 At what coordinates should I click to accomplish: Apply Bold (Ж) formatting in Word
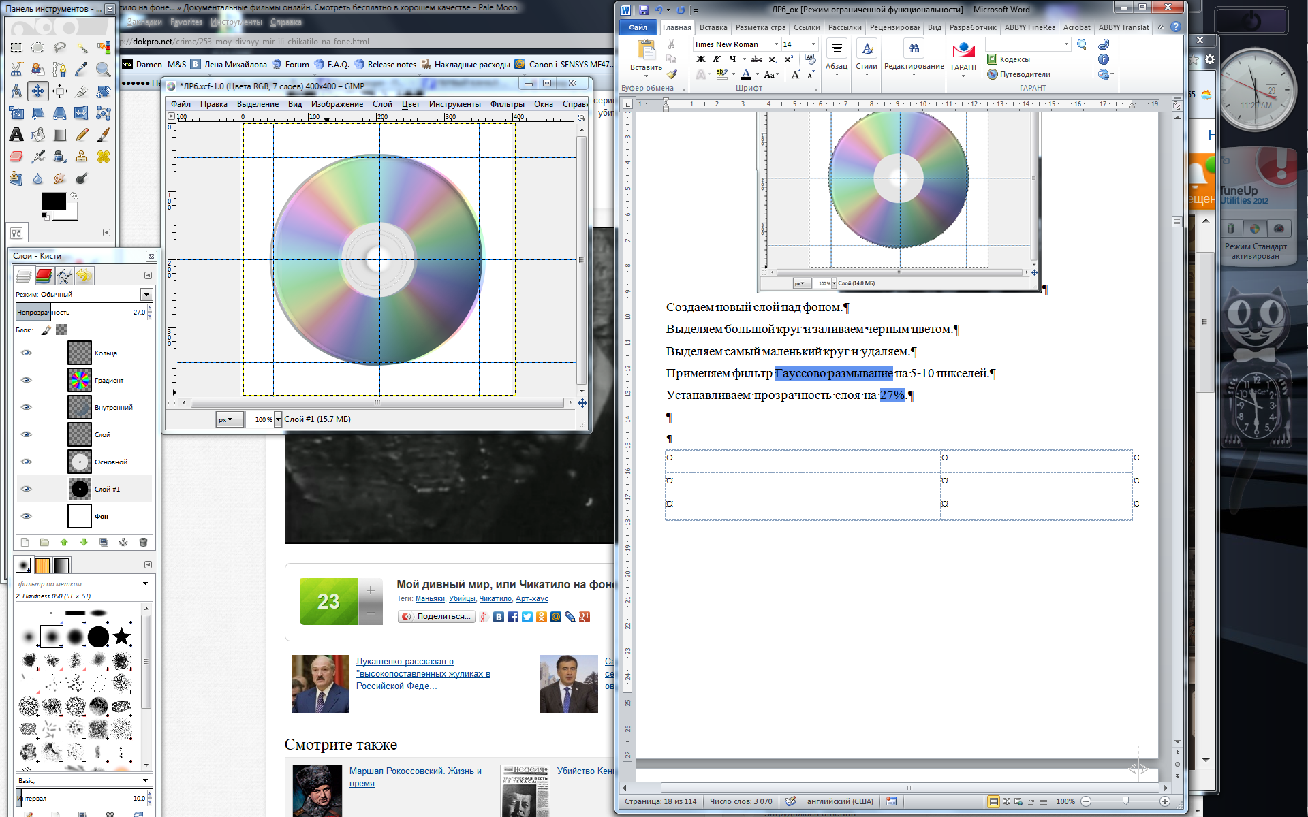click(x=700, y=59)
